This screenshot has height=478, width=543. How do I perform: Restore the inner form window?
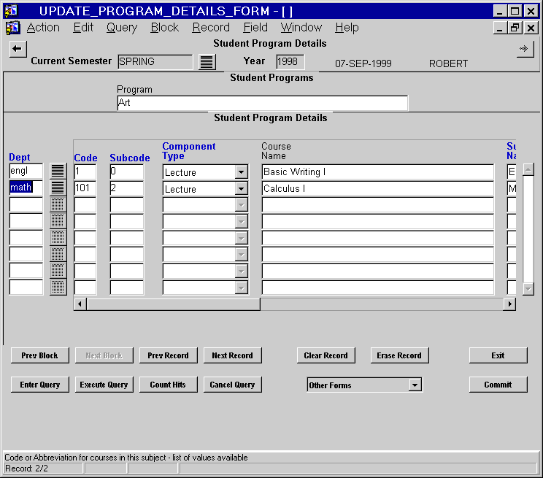pyautogui.click(x=515, y=27)
